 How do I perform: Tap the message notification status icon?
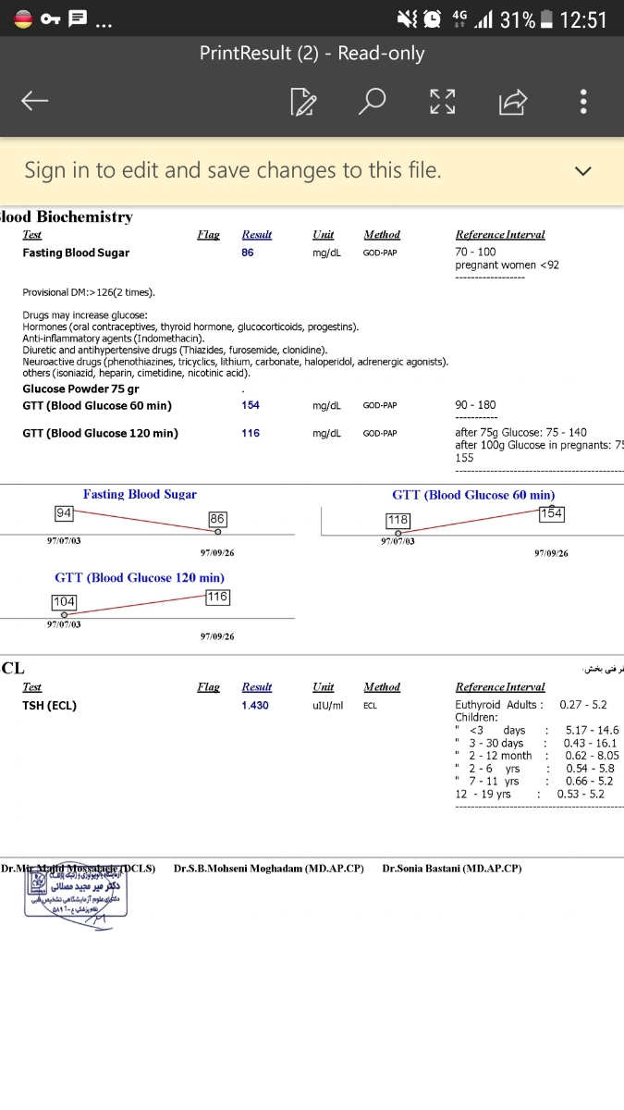(x=80, y=19)
